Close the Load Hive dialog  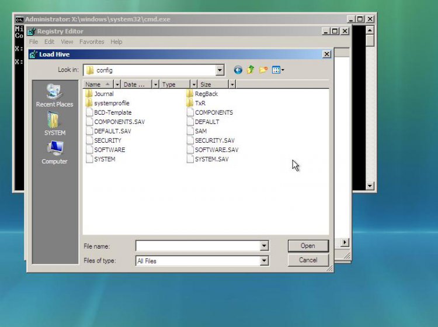326,54
